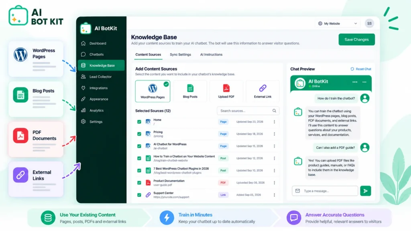Click the post icon for How to Train a Chatbot
Image resolution: width=411 pixels, height=231 pixels.
click(x=148, y=158)
